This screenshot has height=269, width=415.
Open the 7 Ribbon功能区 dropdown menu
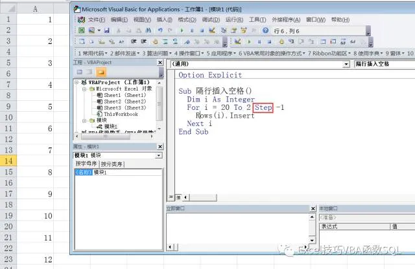329,53
